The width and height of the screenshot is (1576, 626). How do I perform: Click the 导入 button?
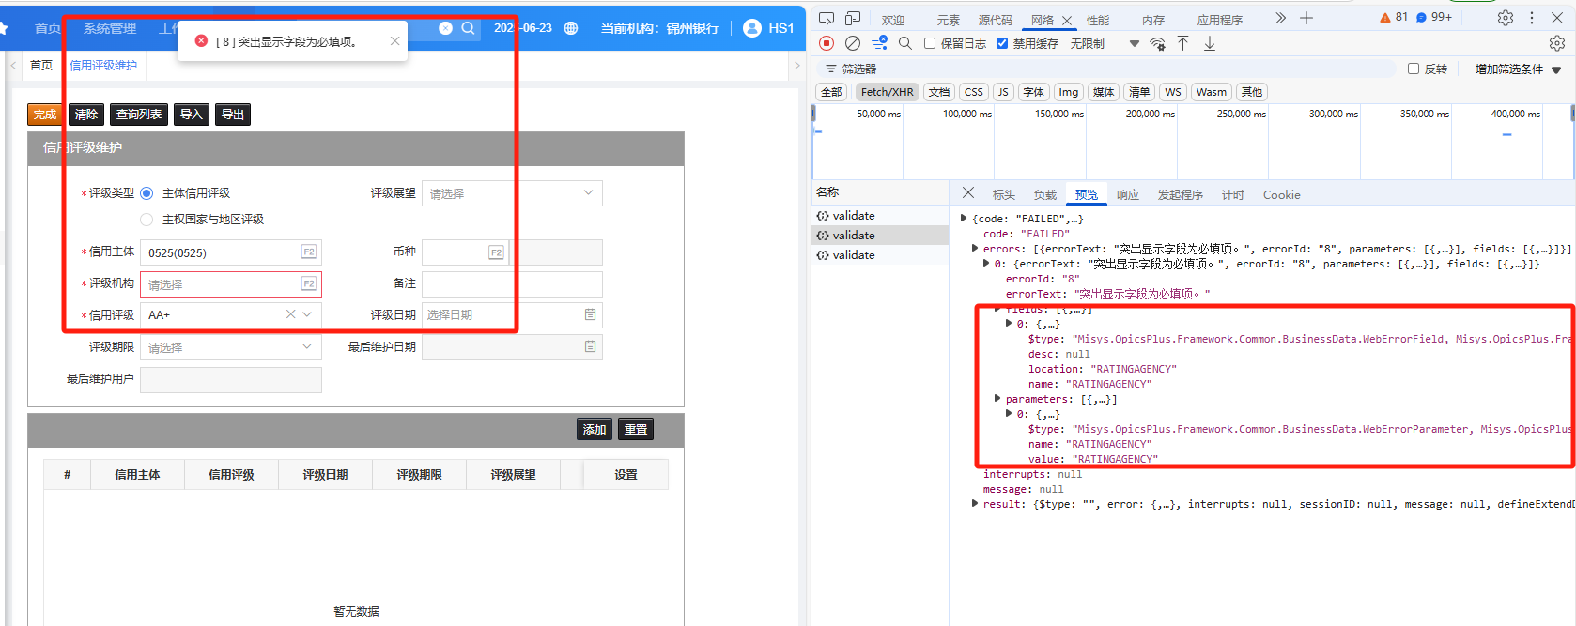[192, 115]
